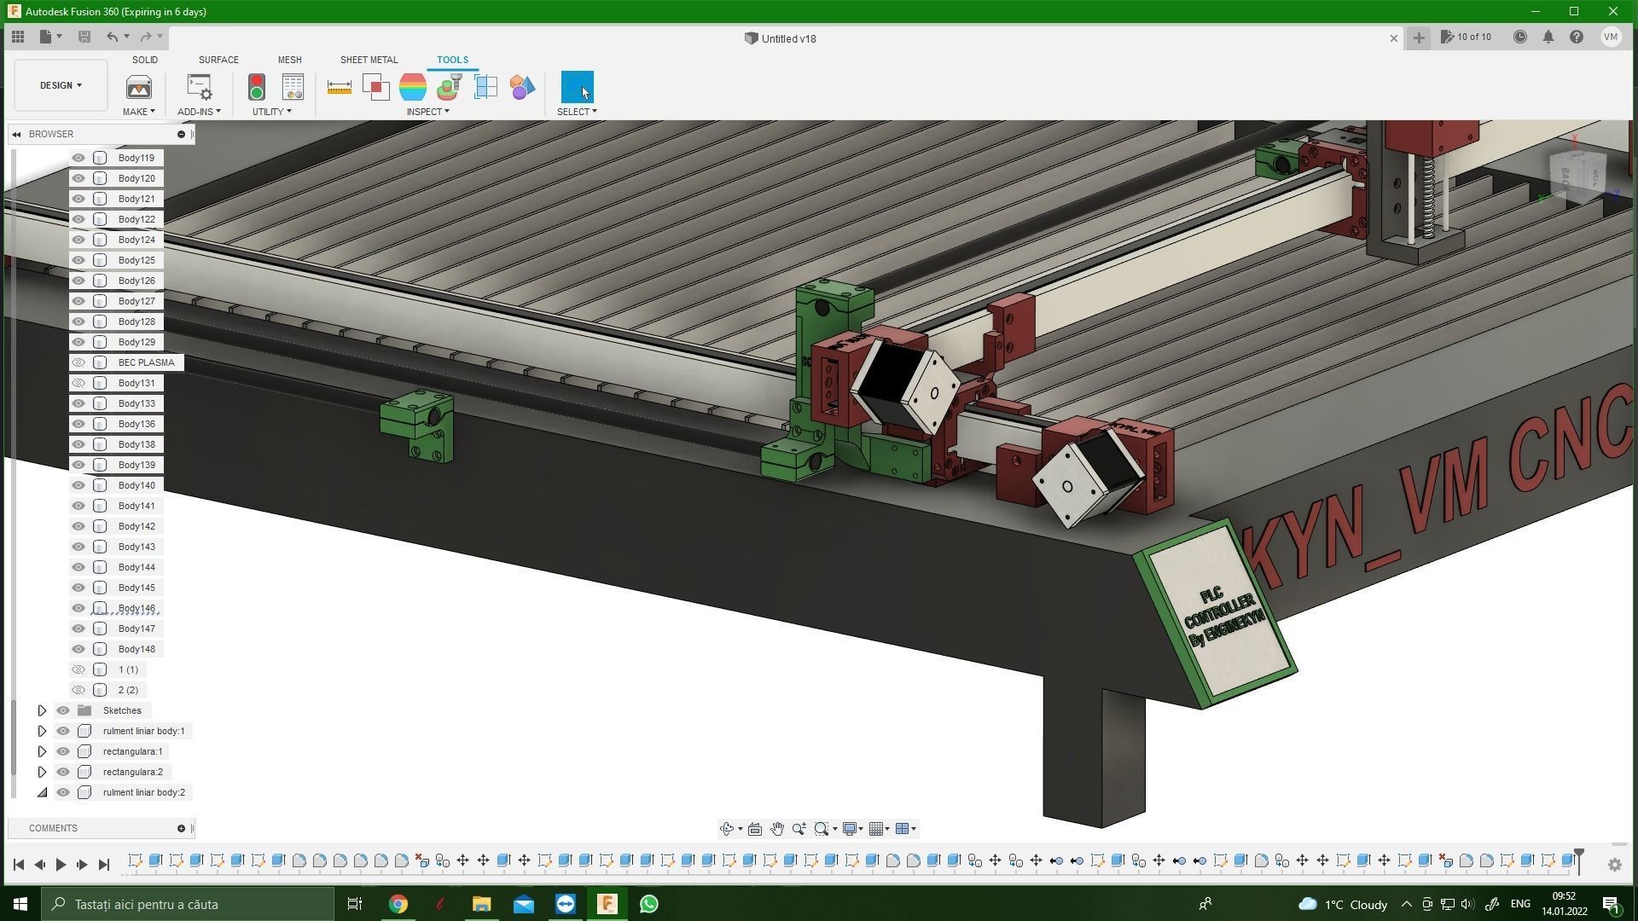Switch to the SURFACE tab
This screenshot has height=921, width=1638.
pos(218,60)
